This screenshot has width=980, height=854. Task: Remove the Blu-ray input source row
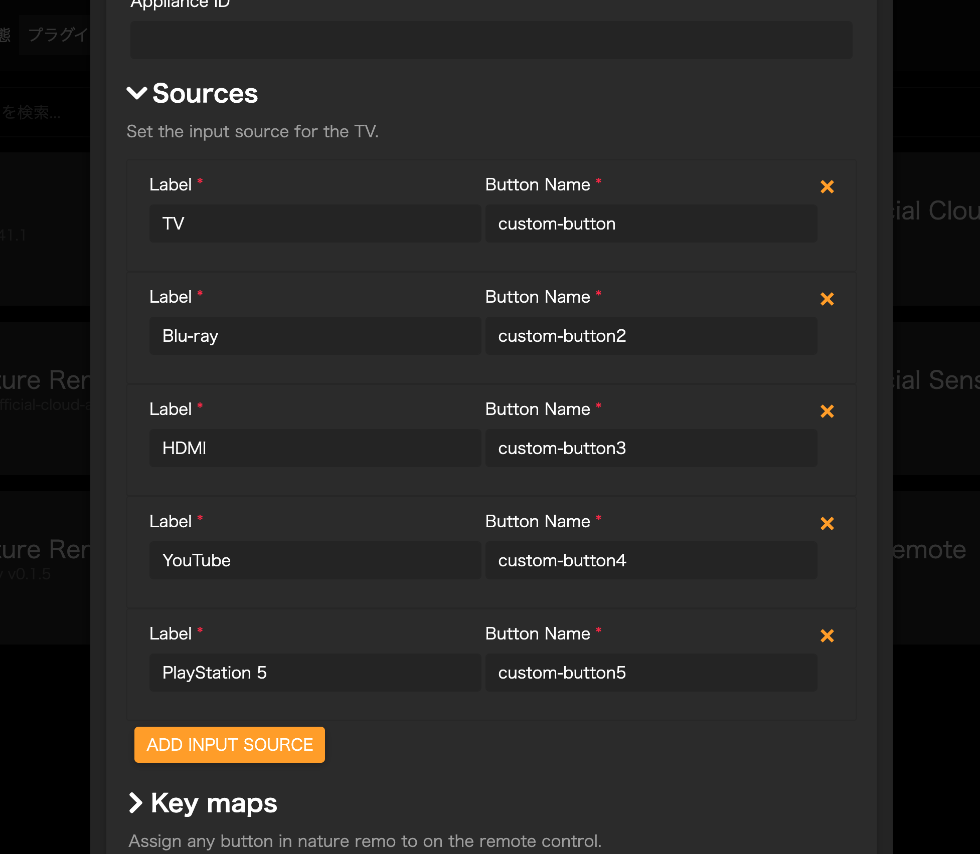coord(827,299)
